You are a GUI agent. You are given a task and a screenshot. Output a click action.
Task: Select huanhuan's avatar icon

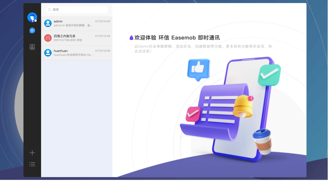(48, 53)
